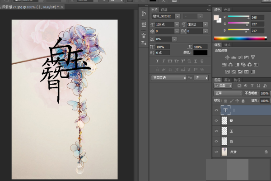271x181 pixels.
Task: Hide the 白 layer via eye icon
Action: (x=216, y=141)
